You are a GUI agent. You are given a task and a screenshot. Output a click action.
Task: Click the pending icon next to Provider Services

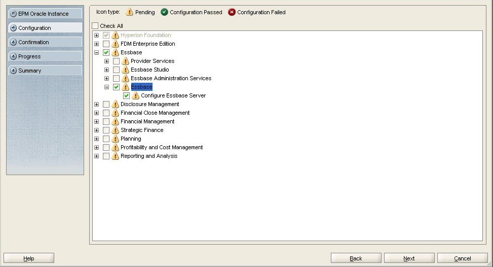tap(126, 61)
